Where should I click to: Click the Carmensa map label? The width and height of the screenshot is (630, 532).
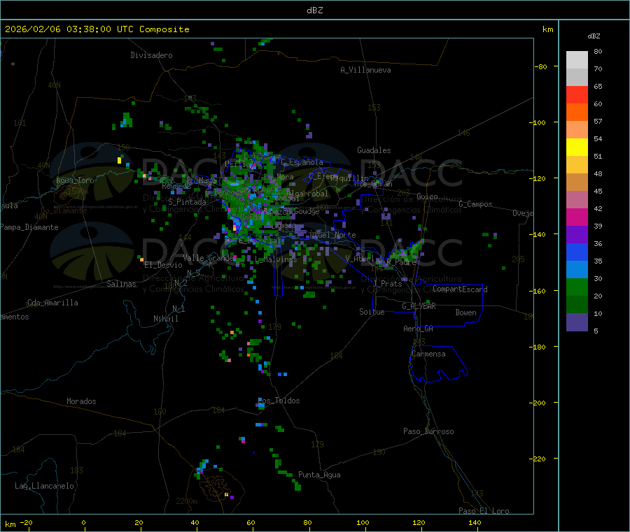(428, 354)
